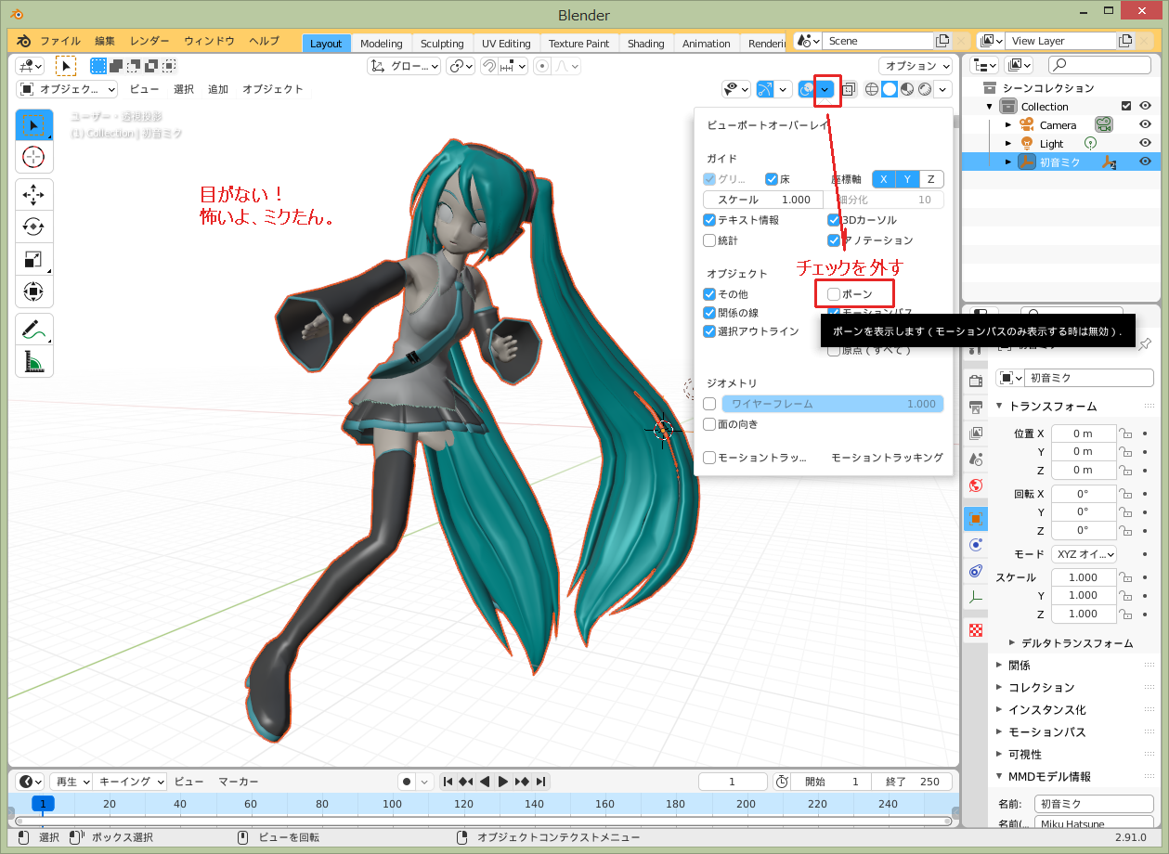Select the Rotate tool
Screen dimensions: 1169x854
click(33, 227)
